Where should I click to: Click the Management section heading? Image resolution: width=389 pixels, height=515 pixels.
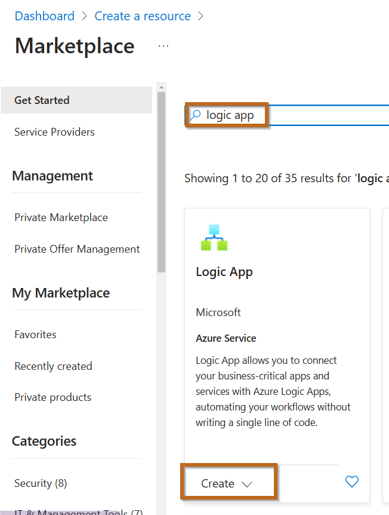point(53,176)
